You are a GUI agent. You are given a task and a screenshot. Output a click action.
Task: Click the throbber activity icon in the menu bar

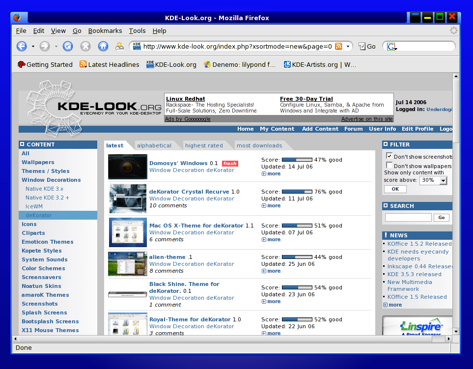pyautogui.click(x=453, y=30)
